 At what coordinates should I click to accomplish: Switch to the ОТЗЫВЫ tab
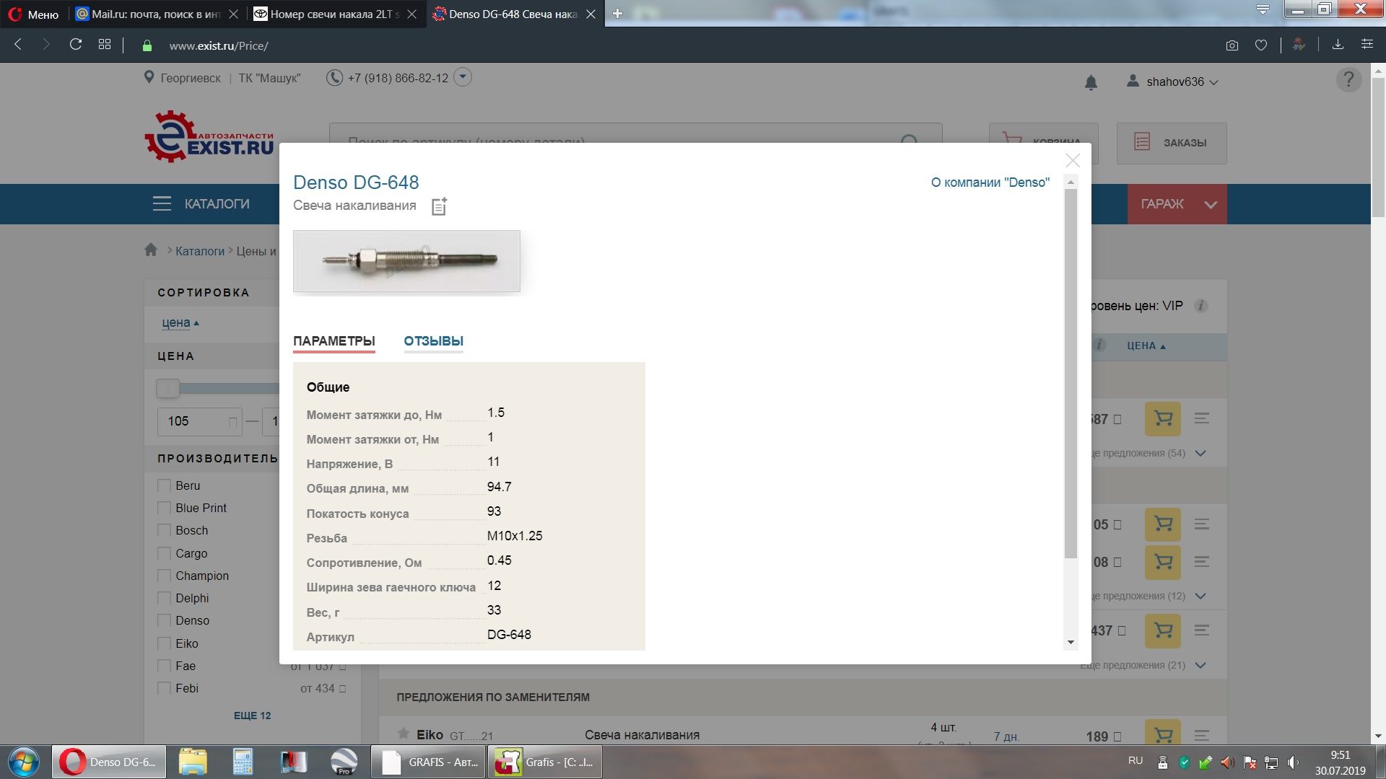(433, 341)
